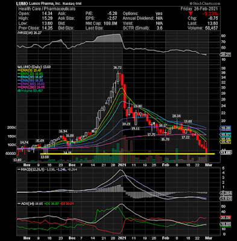Click the 2021 label on the price time axis
Viewport: 237px width, 241px height.
(122, 164)
